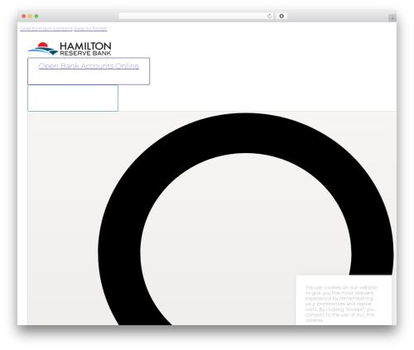Follow the Skip to main content link
Image resolution: width=414 pixels, height=350 pixels.
pos(46,28)
